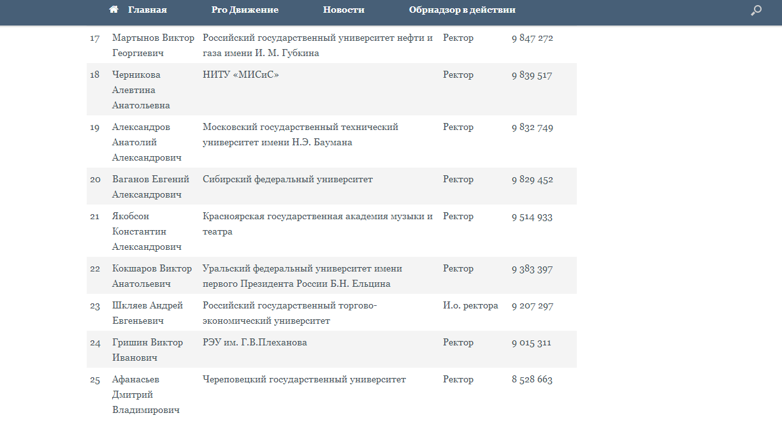Click the value «9 383 397»
This screenshot has width=782, height=434.
click(x=532, y=269)
